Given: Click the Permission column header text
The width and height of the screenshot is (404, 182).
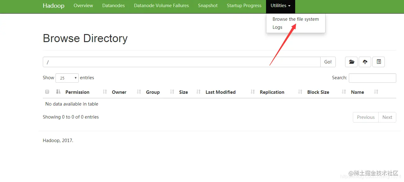Looking at the screenshot, I should 77,92.
